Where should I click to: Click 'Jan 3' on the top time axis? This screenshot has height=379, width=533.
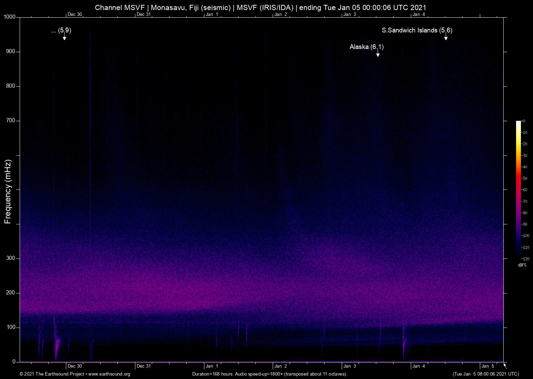[x=350, y=14]
